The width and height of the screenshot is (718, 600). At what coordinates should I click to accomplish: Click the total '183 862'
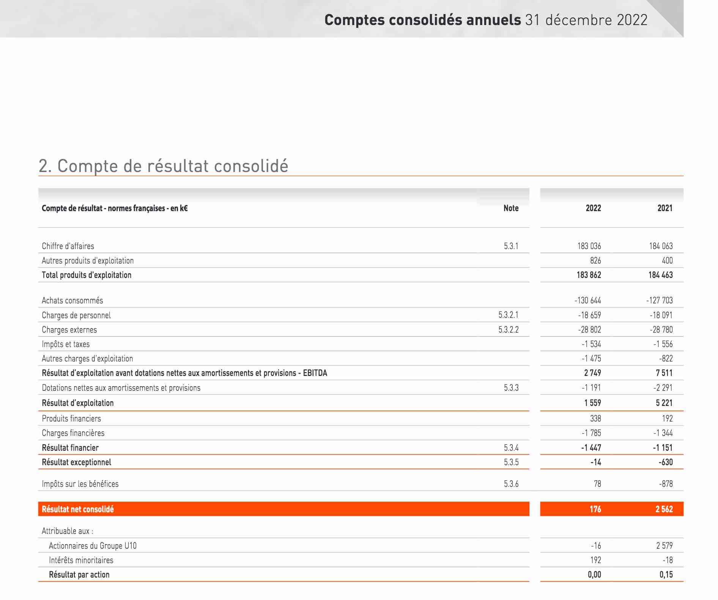click(589, 275)
